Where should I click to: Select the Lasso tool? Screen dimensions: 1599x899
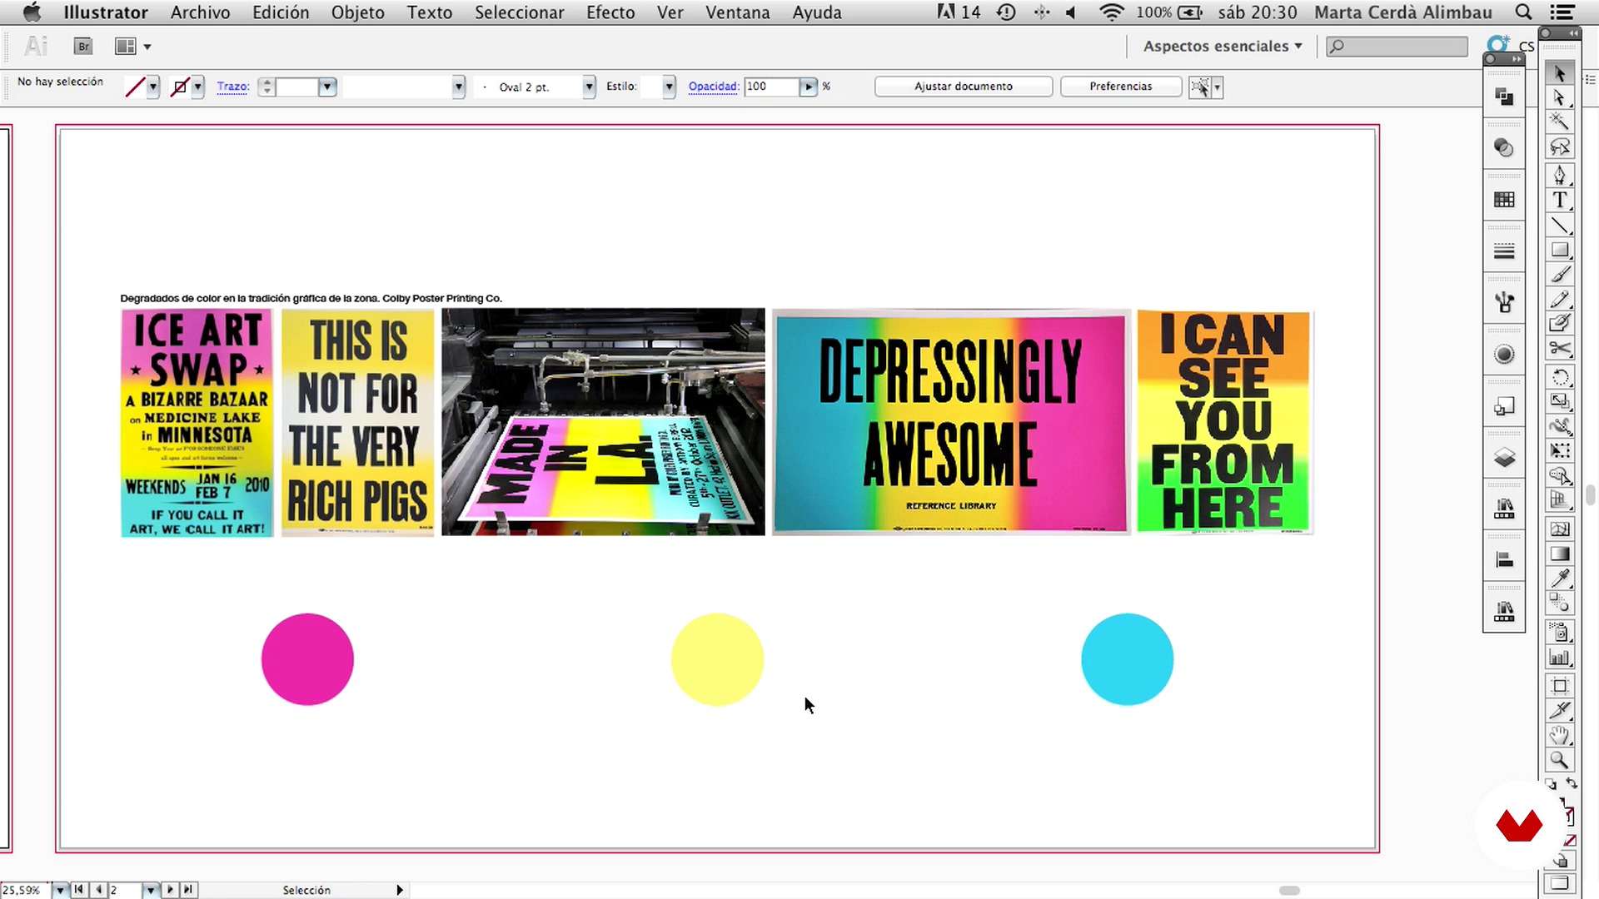(1560, 147)
